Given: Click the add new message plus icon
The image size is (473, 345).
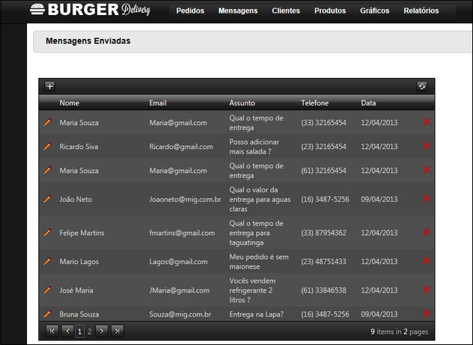Looking at the screenshot, I should [x=49, y=86].
